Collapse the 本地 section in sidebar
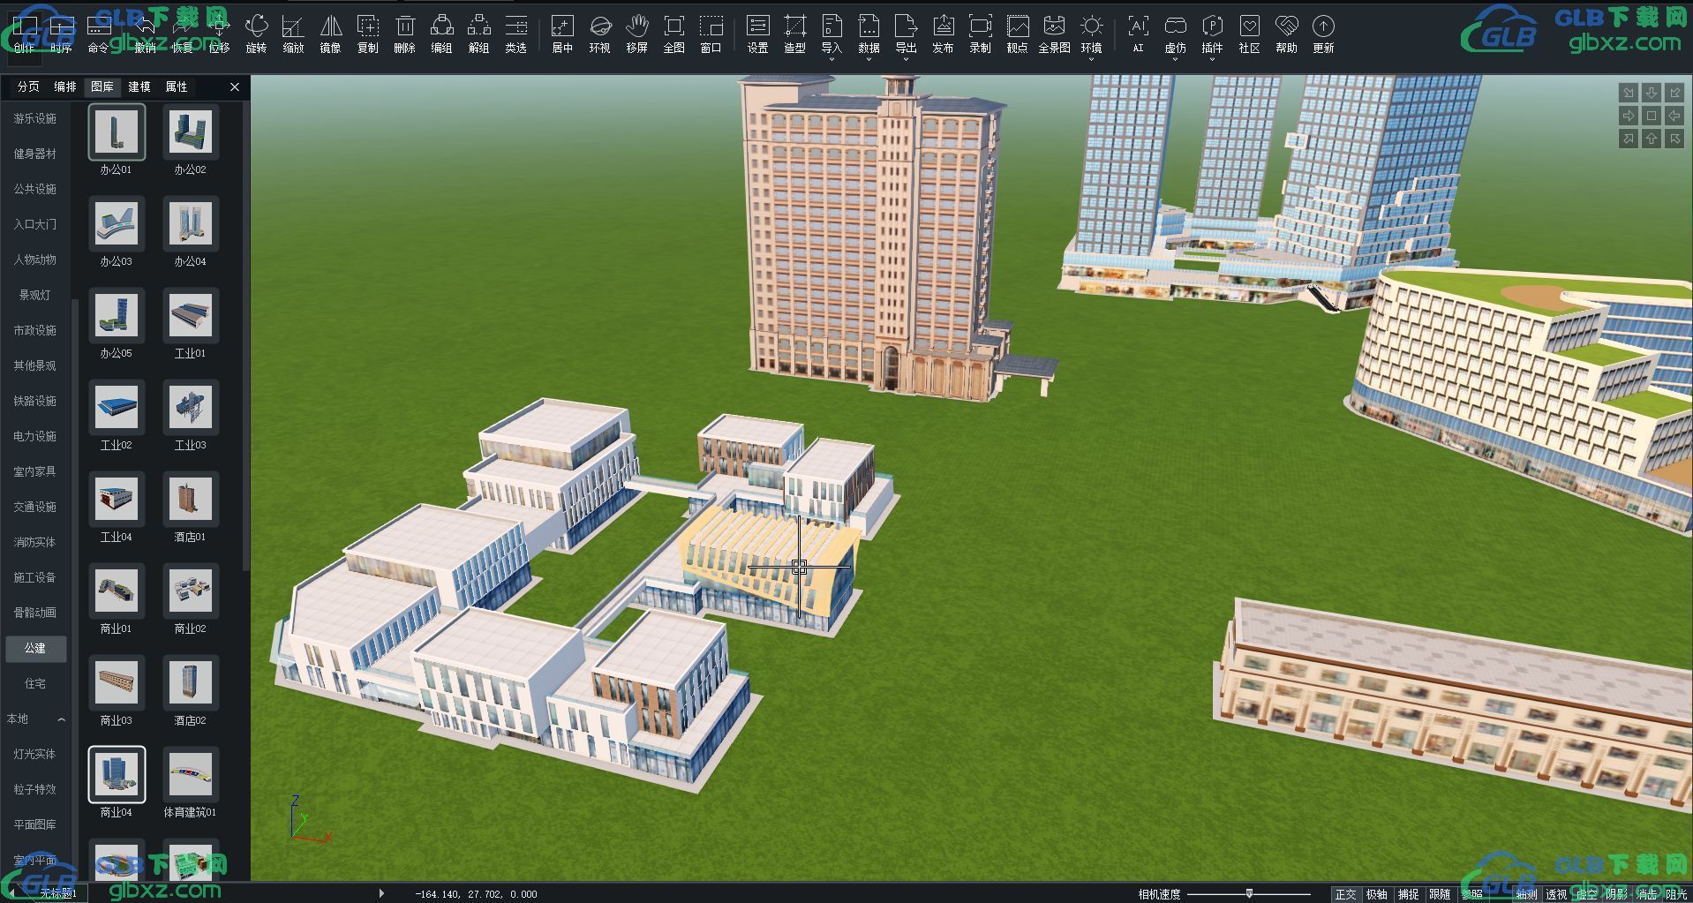 pyautogui.click(x=61, y=719)
